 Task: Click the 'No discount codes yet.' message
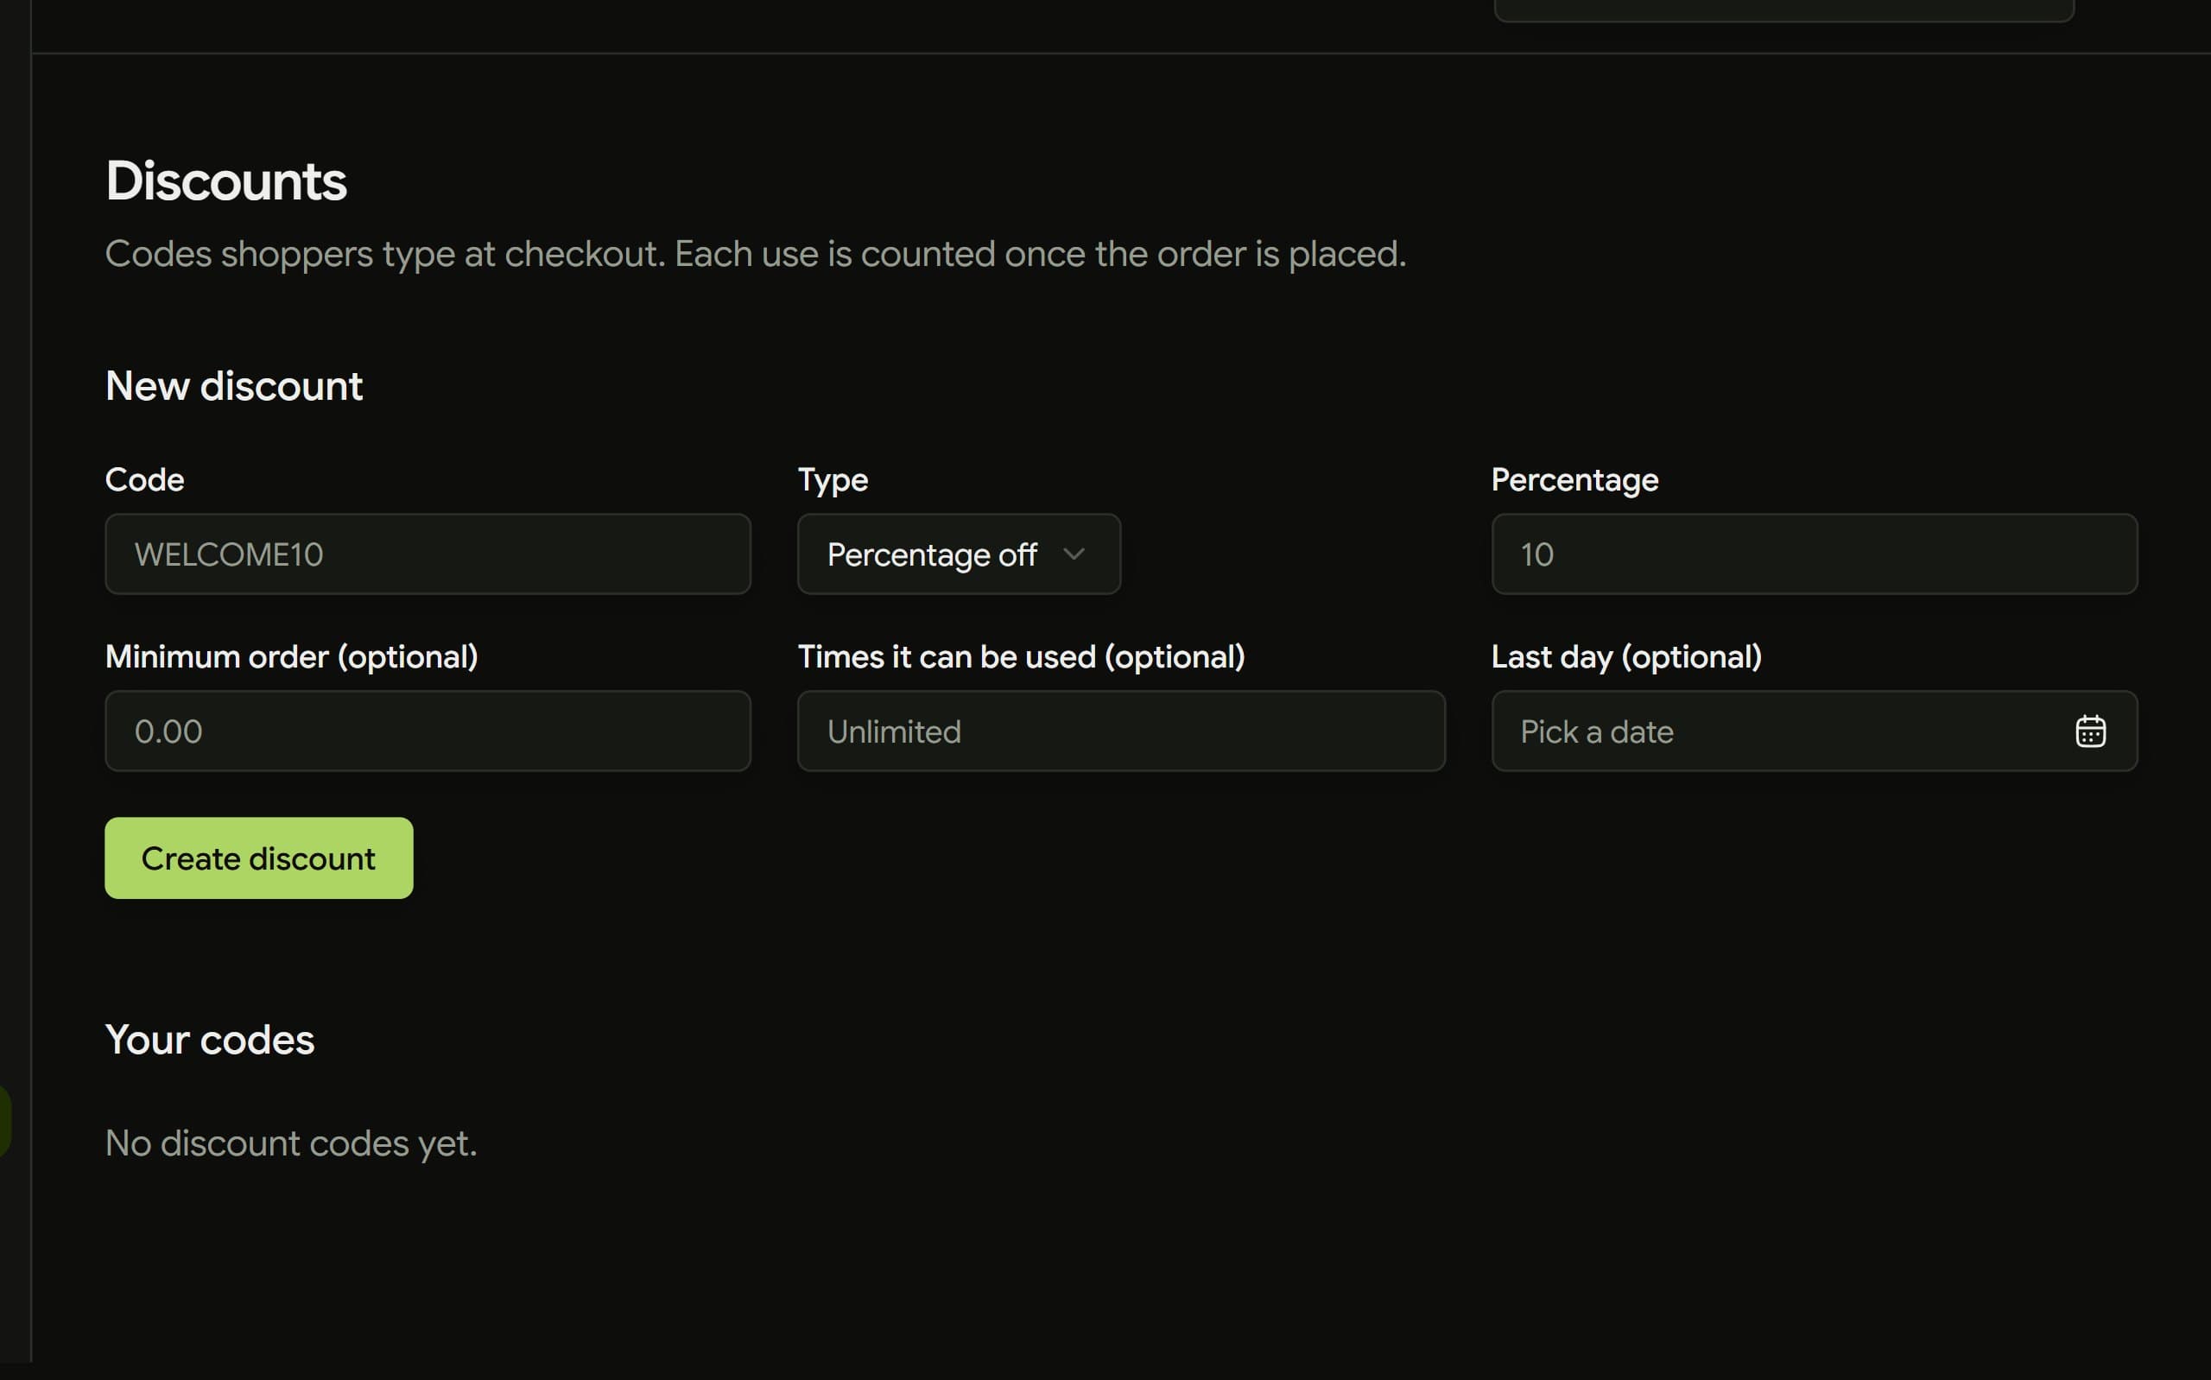point(291,1143)
